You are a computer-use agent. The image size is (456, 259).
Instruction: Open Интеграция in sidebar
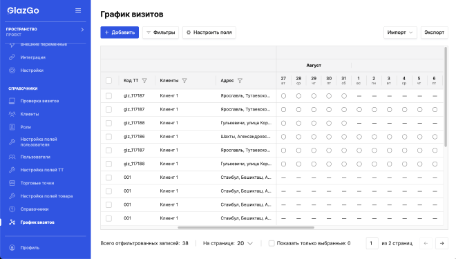[33, 57]
